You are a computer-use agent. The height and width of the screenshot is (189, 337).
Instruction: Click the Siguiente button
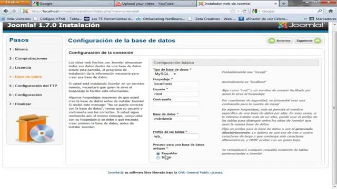click(x=309, y=40)
